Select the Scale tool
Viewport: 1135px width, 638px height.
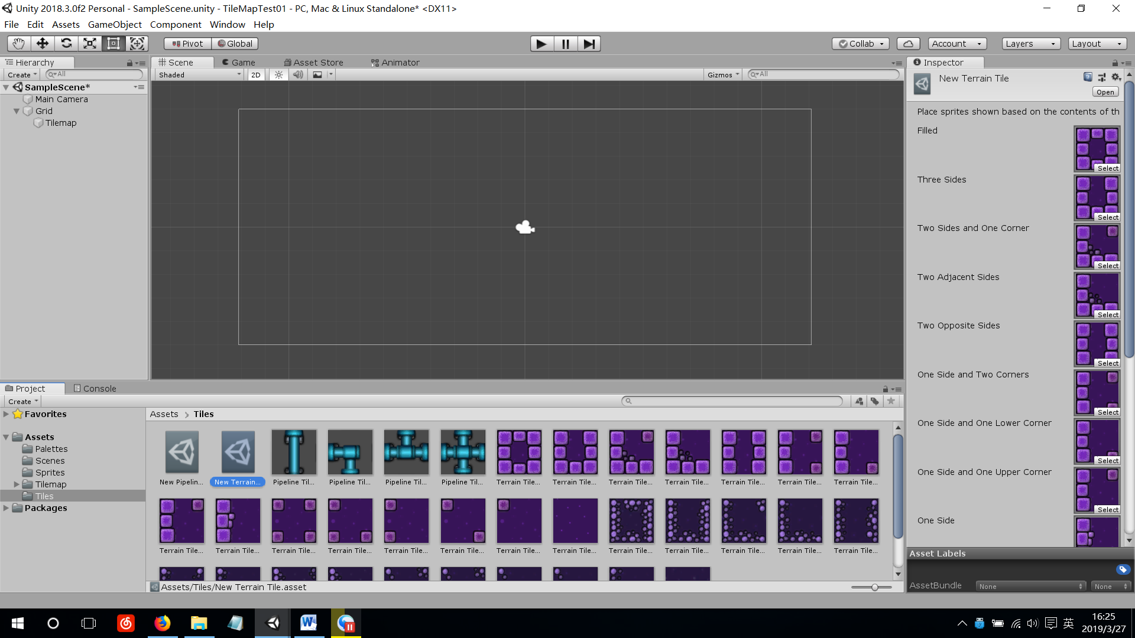90,44
